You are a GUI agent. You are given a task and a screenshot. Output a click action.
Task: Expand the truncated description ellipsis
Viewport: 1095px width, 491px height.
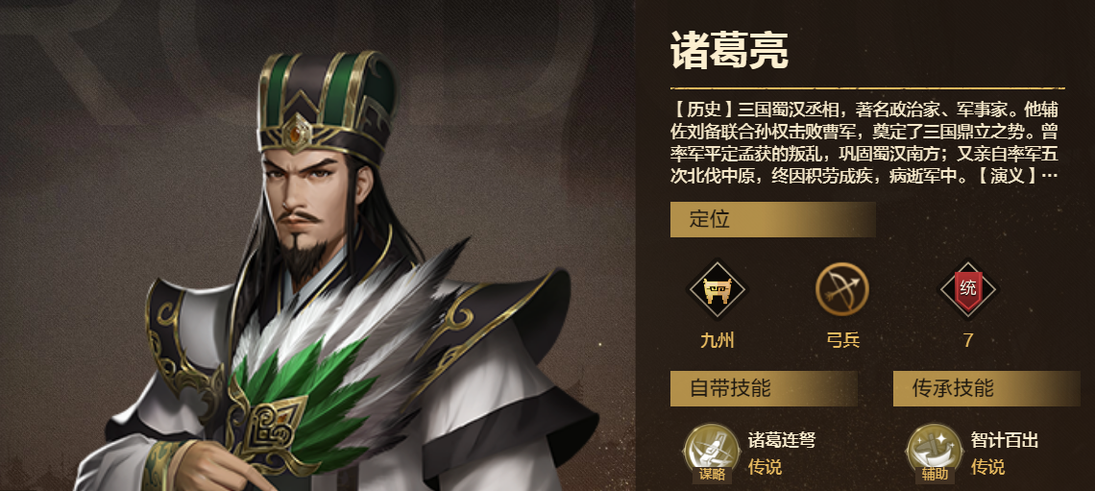pos(1049,176)
